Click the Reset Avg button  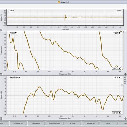click(36, 124)
